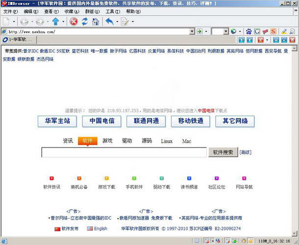Expand the Undo dropdown arrow
This screenshot has width=299, height=245.
[x=117, y=22]
